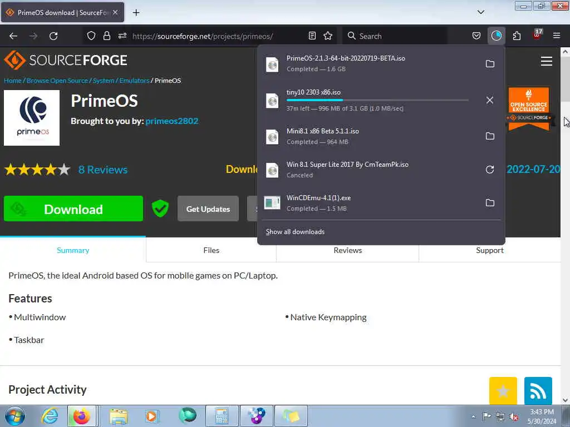Click the green shield security badge

pos(160,208)
